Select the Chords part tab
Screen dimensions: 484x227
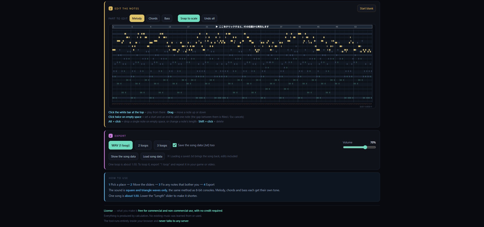[x=153, y=18]
